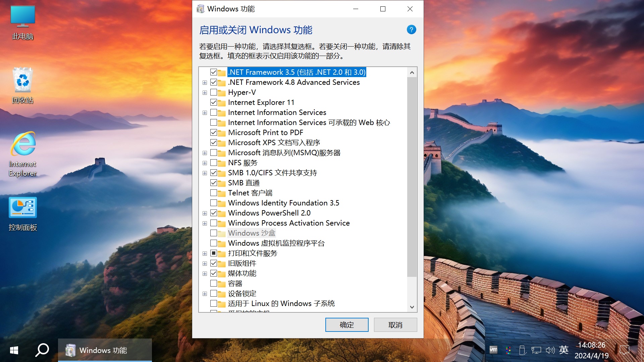This screenshot has height=362, width=644.
Task: Expand the 设备锁定 node
Action: (x=205, y=294)
